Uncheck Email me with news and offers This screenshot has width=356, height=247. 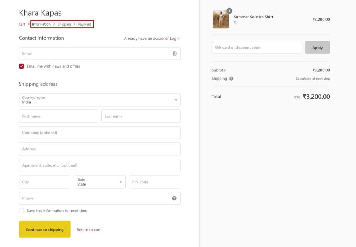point(22,66)
